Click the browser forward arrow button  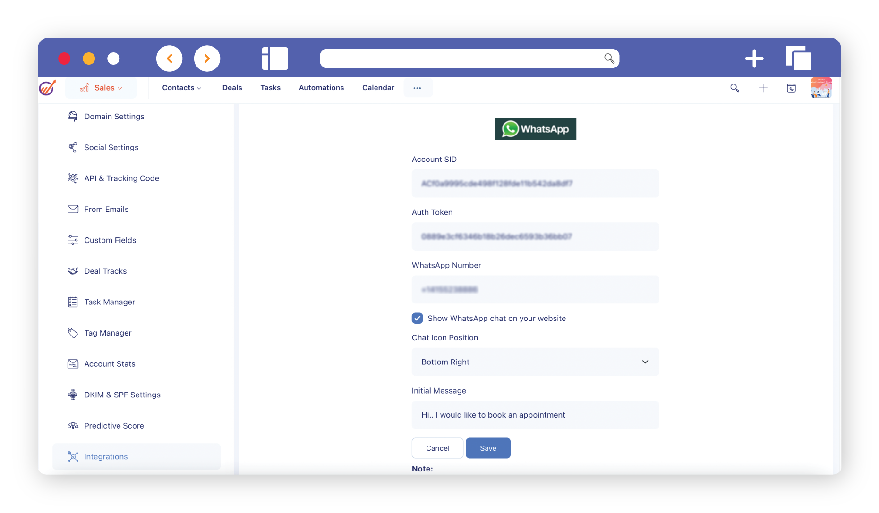(207, 59)
